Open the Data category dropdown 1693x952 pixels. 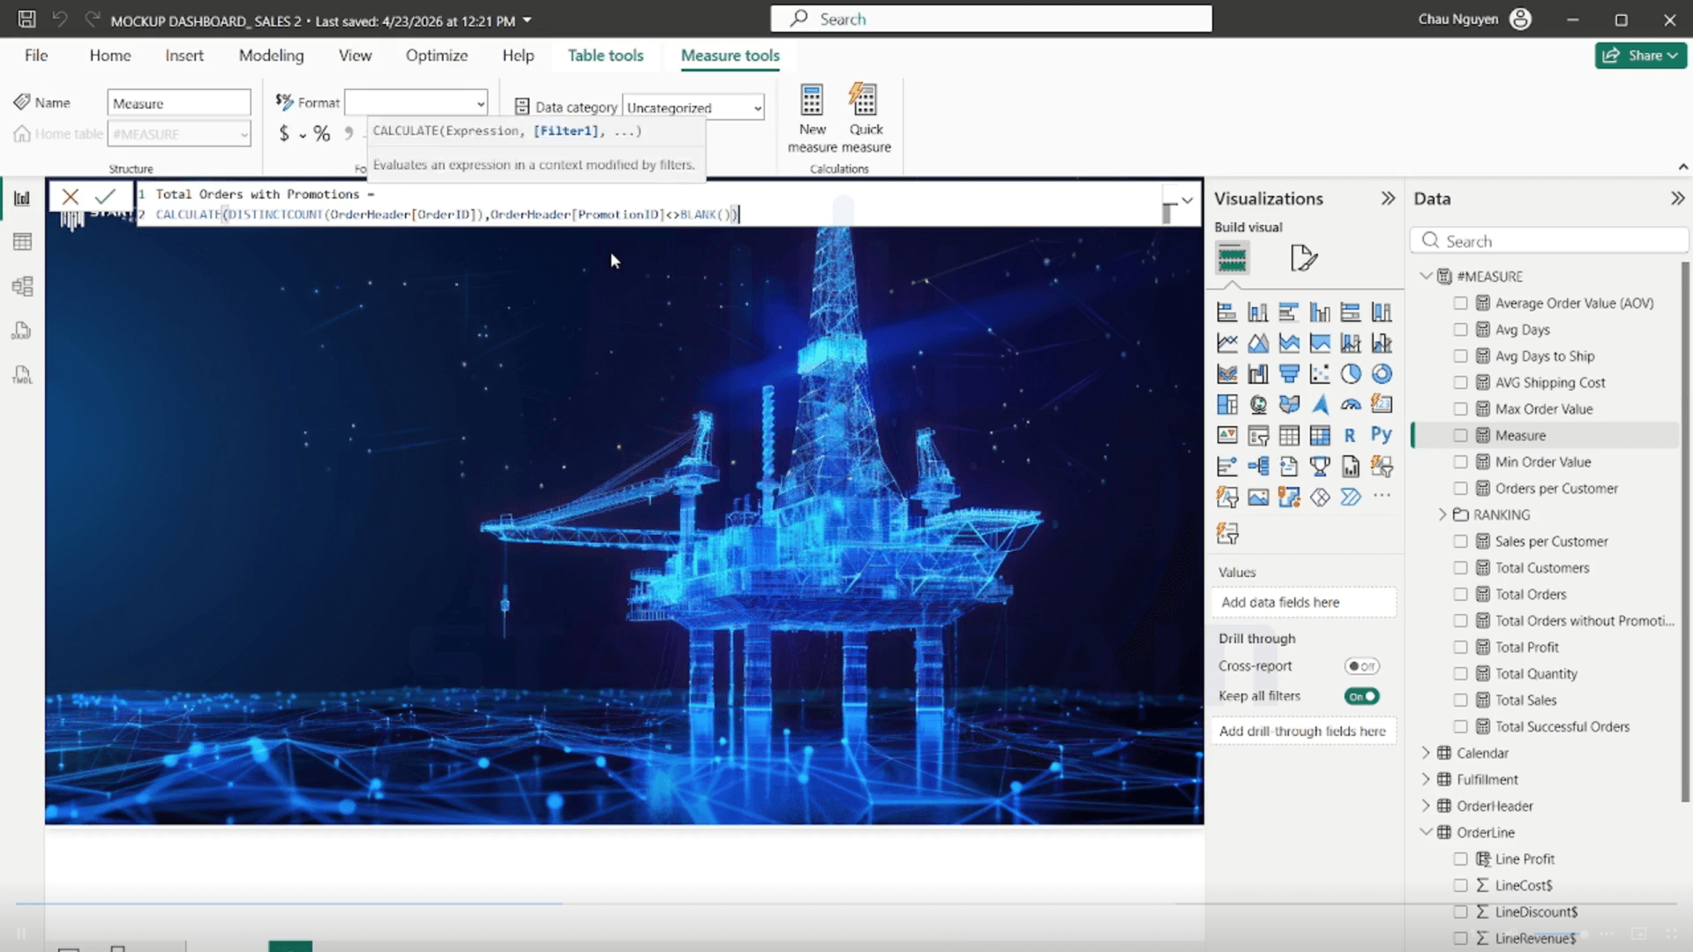click(x=693, y=108)
